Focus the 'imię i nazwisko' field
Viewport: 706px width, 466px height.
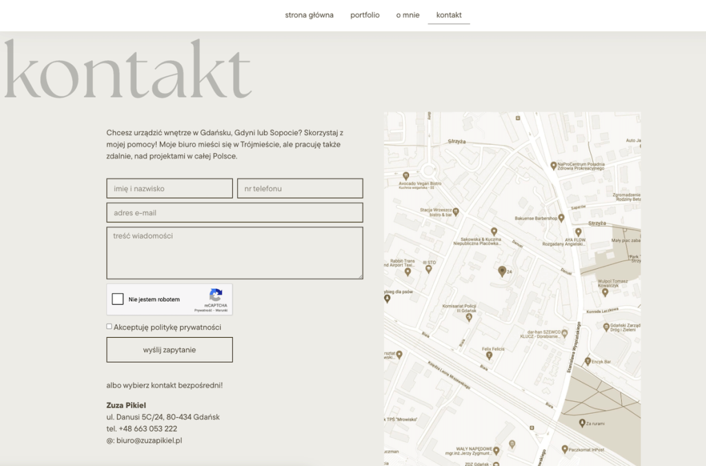pos(169,188)
